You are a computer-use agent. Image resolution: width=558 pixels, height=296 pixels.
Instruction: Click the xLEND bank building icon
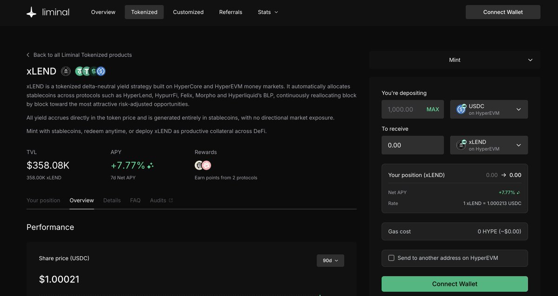tap(66, 71)
